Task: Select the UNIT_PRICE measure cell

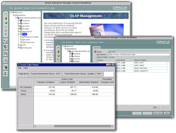Action: coord(150,66)
